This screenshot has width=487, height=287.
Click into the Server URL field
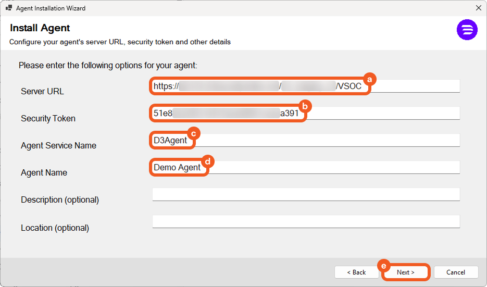tap(411, 86)
